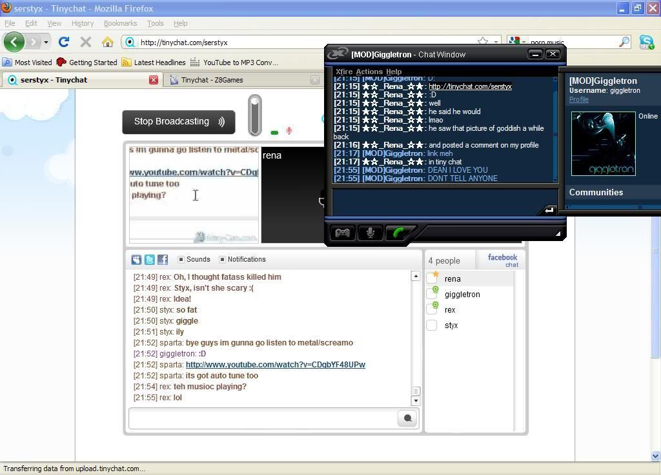Click the send message speech bubble icon

407,418
